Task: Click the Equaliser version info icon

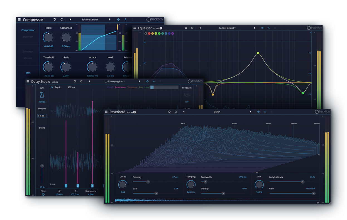Action: (161, 28)
